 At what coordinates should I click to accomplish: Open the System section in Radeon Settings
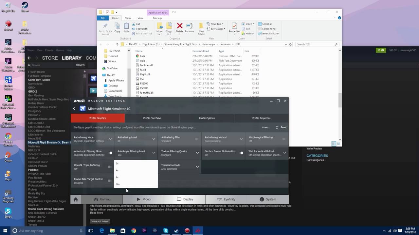(x=268, y=199)
